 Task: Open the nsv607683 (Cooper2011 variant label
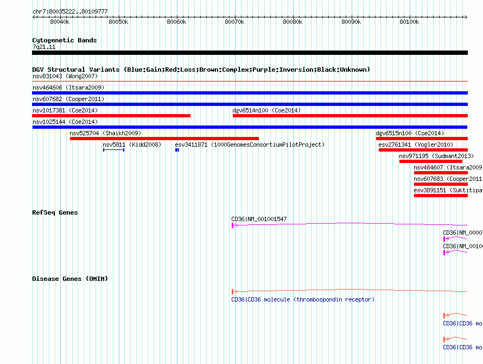point(448,179)
